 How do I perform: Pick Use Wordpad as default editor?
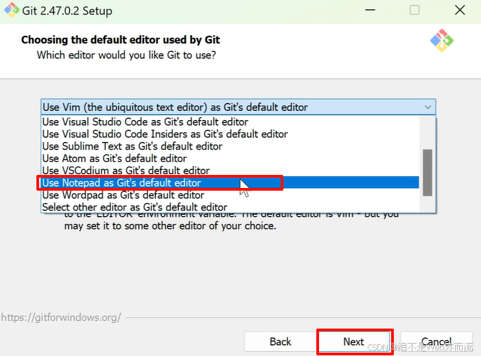[x=231, y=195]
